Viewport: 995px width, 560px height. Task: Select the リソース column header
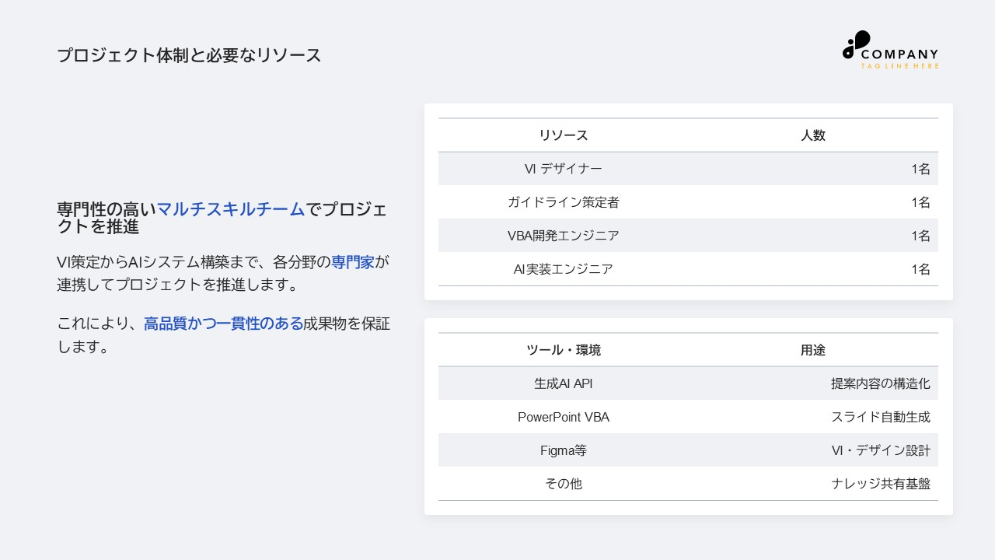[563, 135]
